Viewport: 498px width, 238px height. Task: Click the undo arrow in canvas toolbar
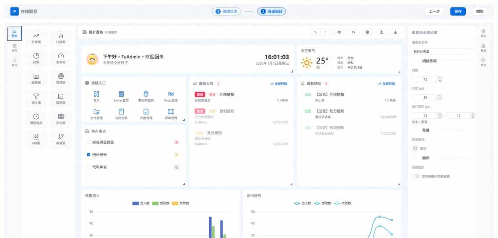(316, 32)
